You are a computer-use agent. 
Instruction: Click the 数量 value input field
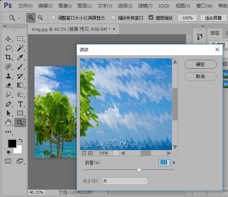pyautogui.click(x=164, y=162)
